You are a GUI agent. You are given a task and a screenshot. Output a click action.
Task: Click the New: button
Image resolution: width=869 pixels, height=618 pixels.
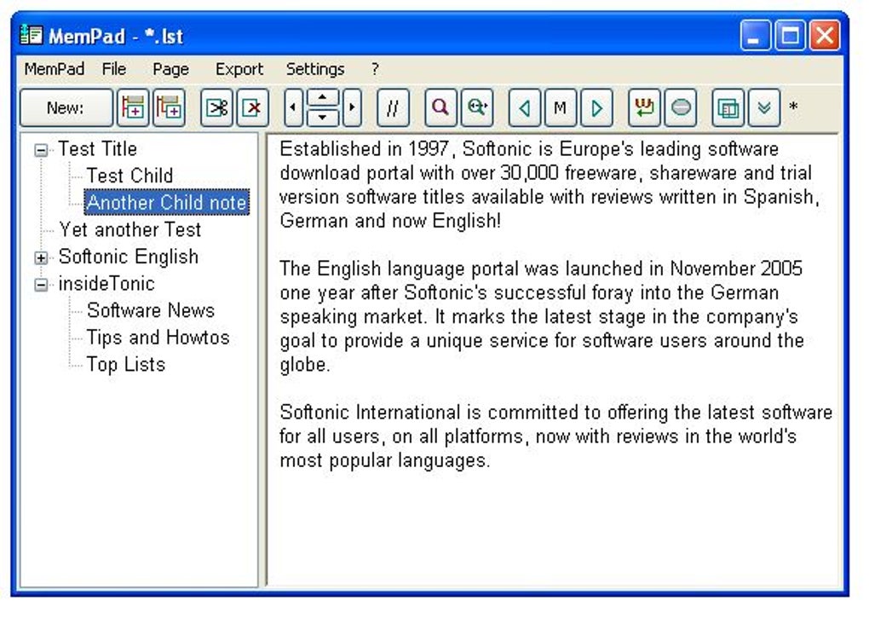[66, 107]
